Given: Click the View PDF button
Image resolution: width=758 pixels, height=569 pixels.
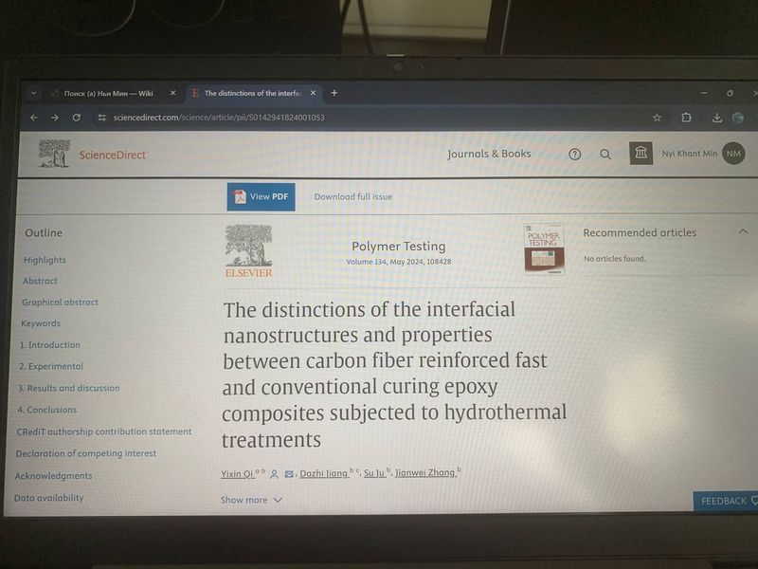Looking at the screenshot, I should click(261, 196).
